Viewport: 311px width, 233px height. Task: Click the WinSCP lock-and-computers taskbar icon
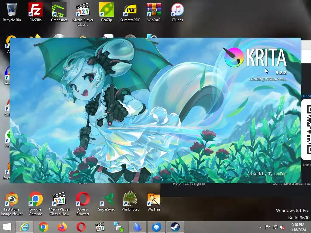pyautogui.click(x=119, y=227)
